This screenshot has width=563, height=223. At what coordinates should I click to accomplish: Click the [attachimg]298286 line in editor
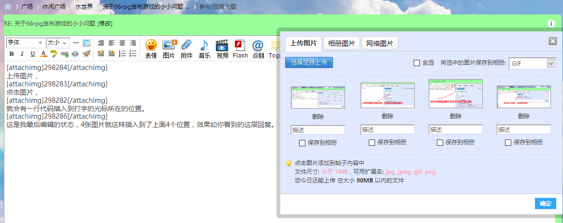57,117
